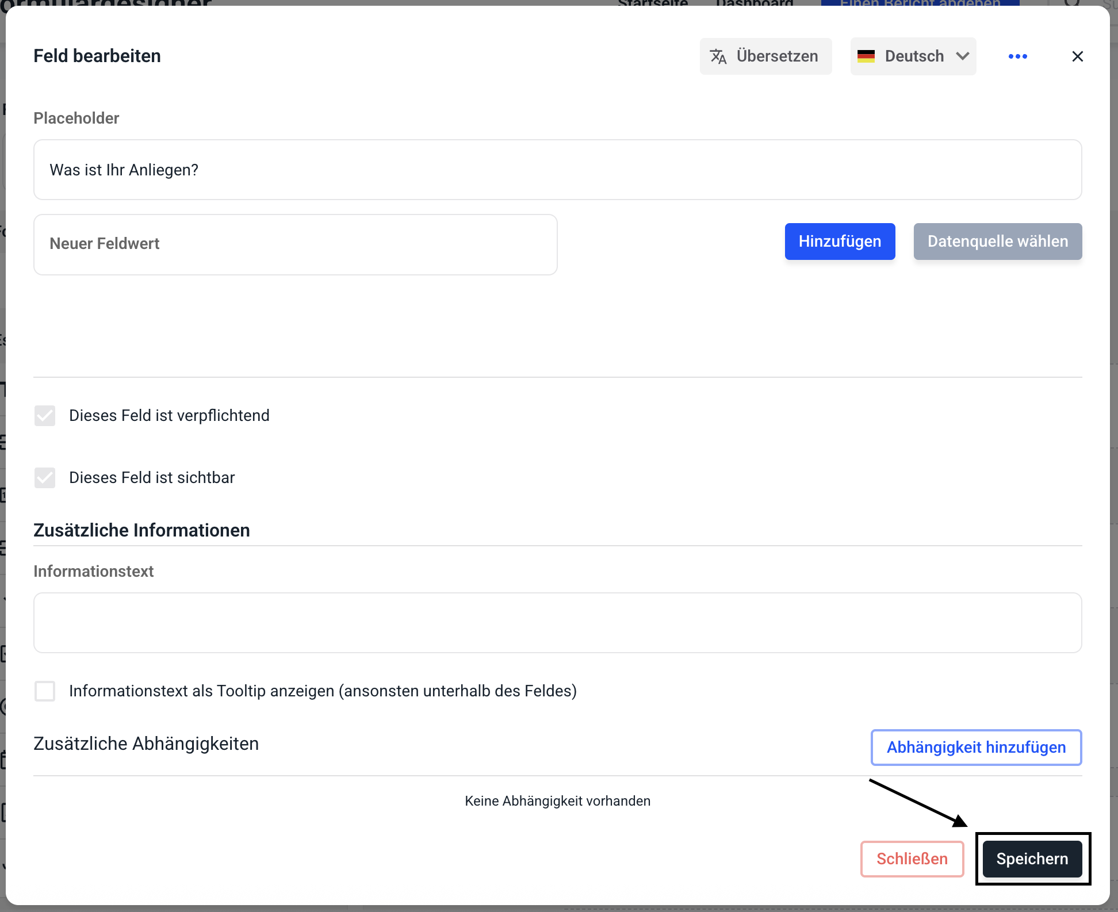1118x912 pixels.
Task: Click the translate icon in Übersetzen button
Action: 718,56
